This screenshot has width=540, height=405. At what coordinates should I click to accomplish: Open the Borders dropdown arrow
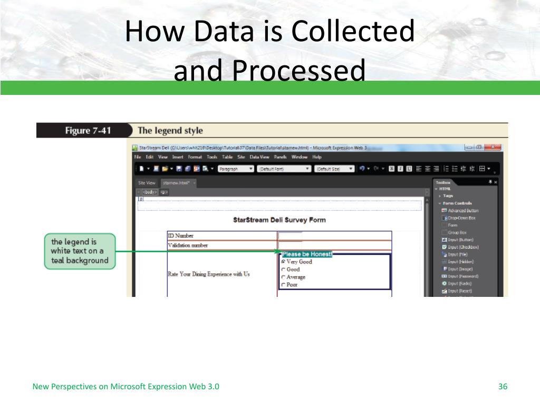click(x=489, y=169)
